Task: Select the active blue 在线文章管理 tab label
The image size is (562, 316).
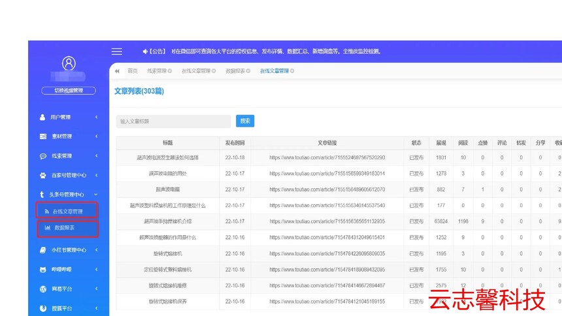Action: [x=274, y=71]
